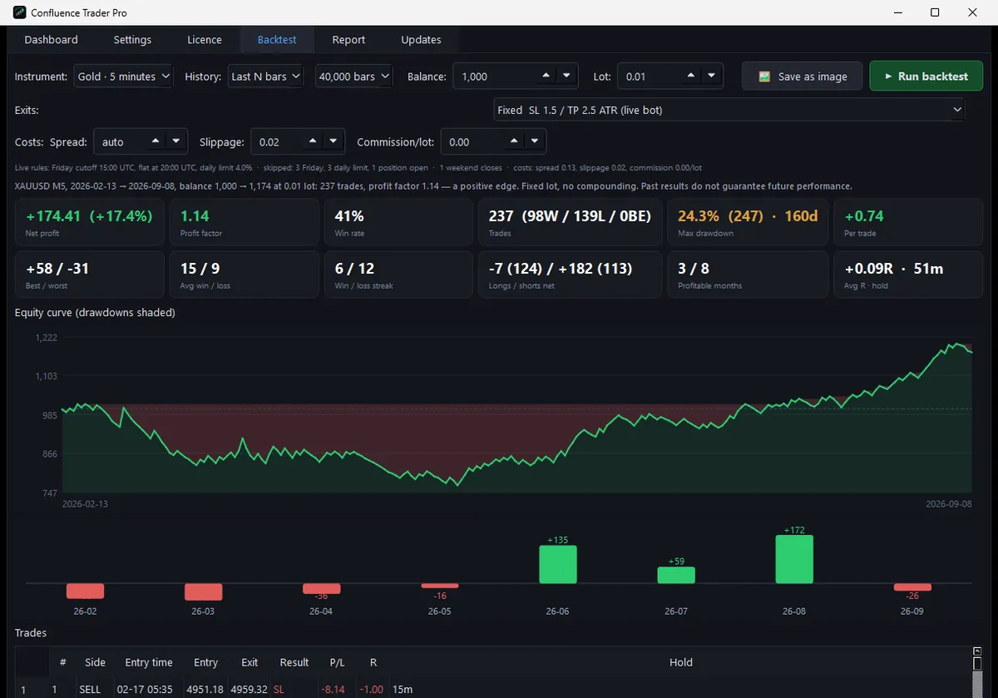The image size is (998, 698).
Task: Decrease the Spread value with the down arrow
Action: point(177,141)
